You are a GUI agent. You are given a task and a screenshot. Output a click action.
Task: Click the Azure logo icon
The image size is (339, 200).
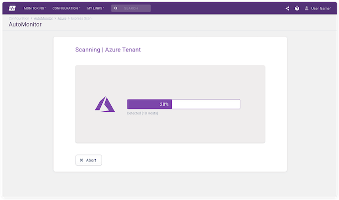(105, 104)
